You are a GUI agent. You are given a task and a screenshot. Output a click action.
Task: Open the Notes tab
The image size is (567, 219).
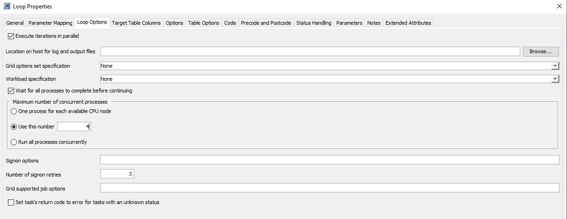374,23
